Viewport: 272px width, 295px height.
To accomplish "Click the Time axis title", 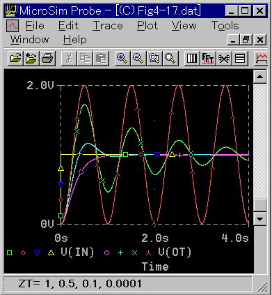I will tap(155, 266).
